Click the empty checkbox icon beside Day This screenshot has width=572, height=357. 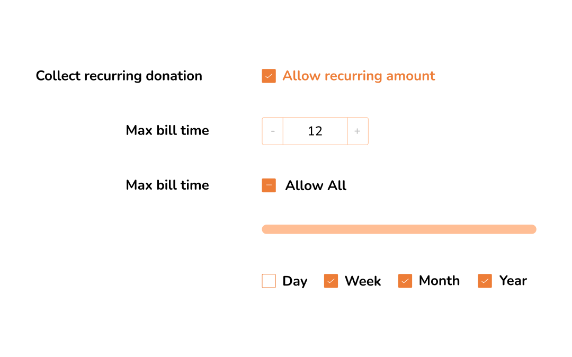pyautogui.click(x=269, y=281)
